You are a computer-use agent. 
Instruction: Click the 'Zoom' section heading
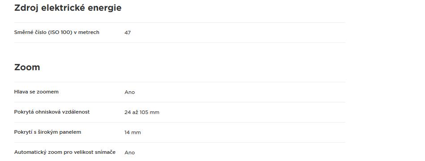coord(27,67)
